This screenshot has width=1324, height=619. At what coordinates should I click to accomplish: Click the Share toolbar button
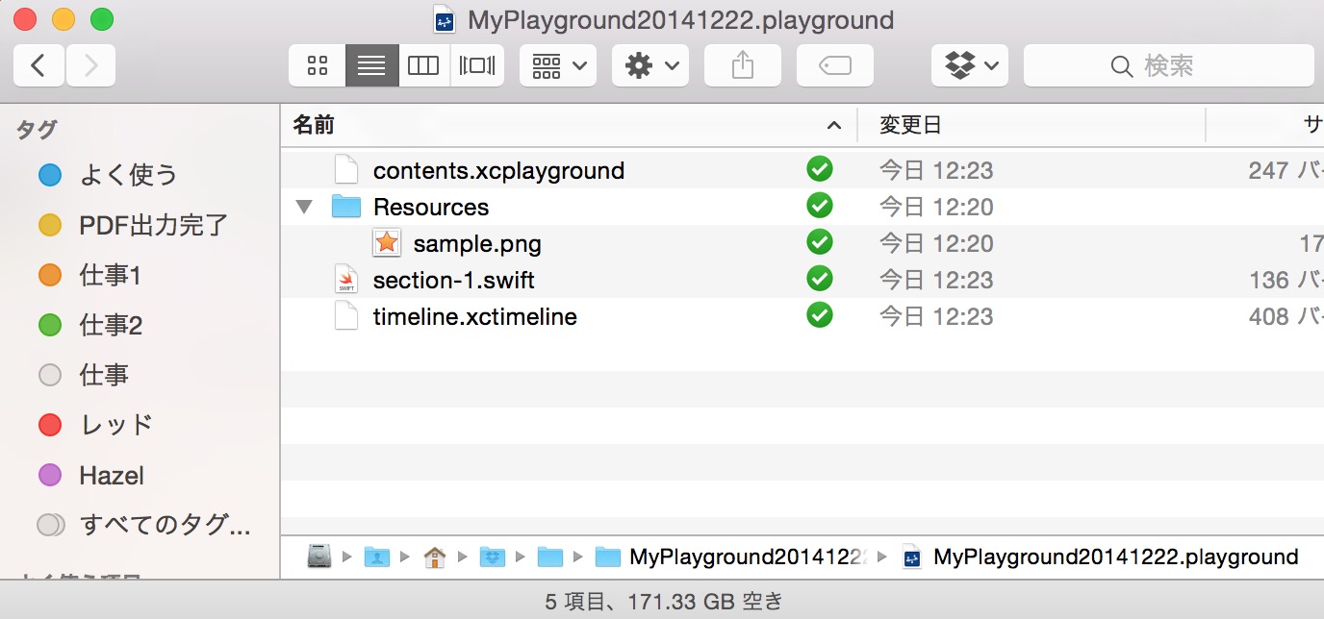point(742,65)
